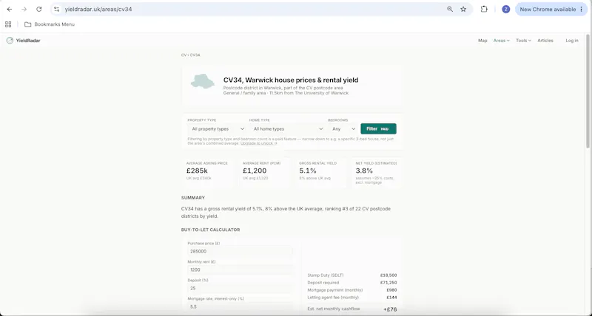Click the +£76 net monthly cashflow value
The height and width of the screenshot is (316, 592).
pyautogui.click(x=390, y=309)
